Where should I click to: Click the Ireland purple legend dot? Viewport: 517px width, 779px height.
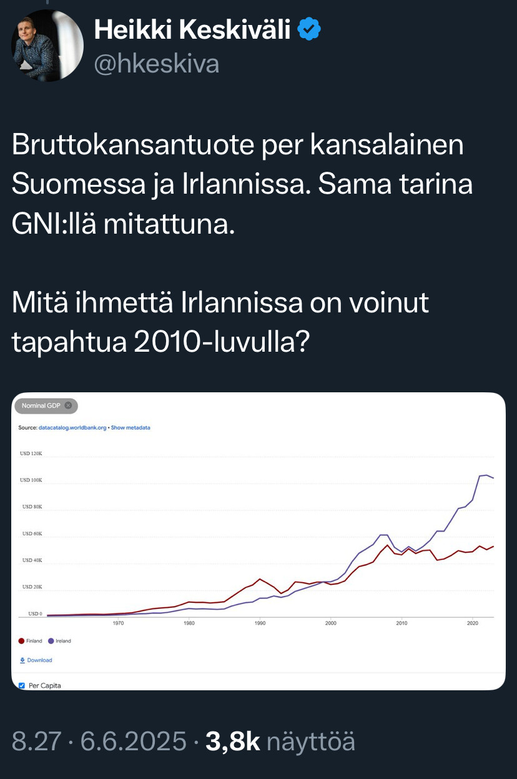51,641
